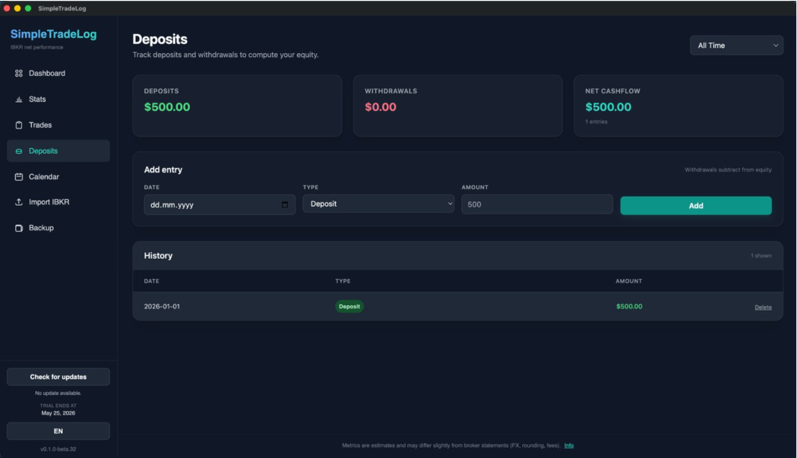
Task: Click the green macOS zoom window button
Action: coord(28,8)
